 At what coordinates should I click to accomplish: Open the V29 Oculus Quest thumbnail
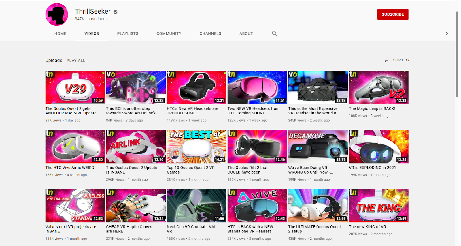pos(75,87)
